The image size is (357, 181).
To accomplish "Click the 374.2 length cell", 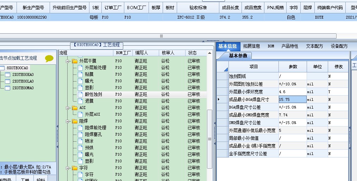I will (230, 17).
